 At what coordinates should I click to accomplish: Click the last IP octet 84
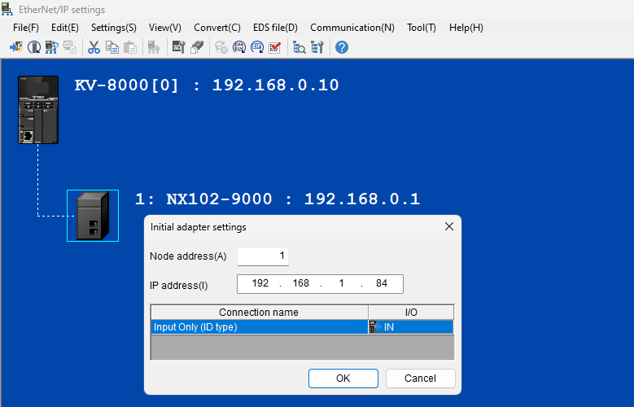pyautogui.click(x=381, y=283)
